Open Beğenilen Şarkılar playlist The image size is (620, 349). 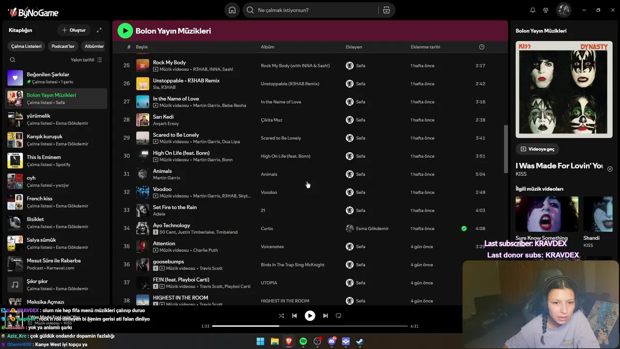click(56, 78)
